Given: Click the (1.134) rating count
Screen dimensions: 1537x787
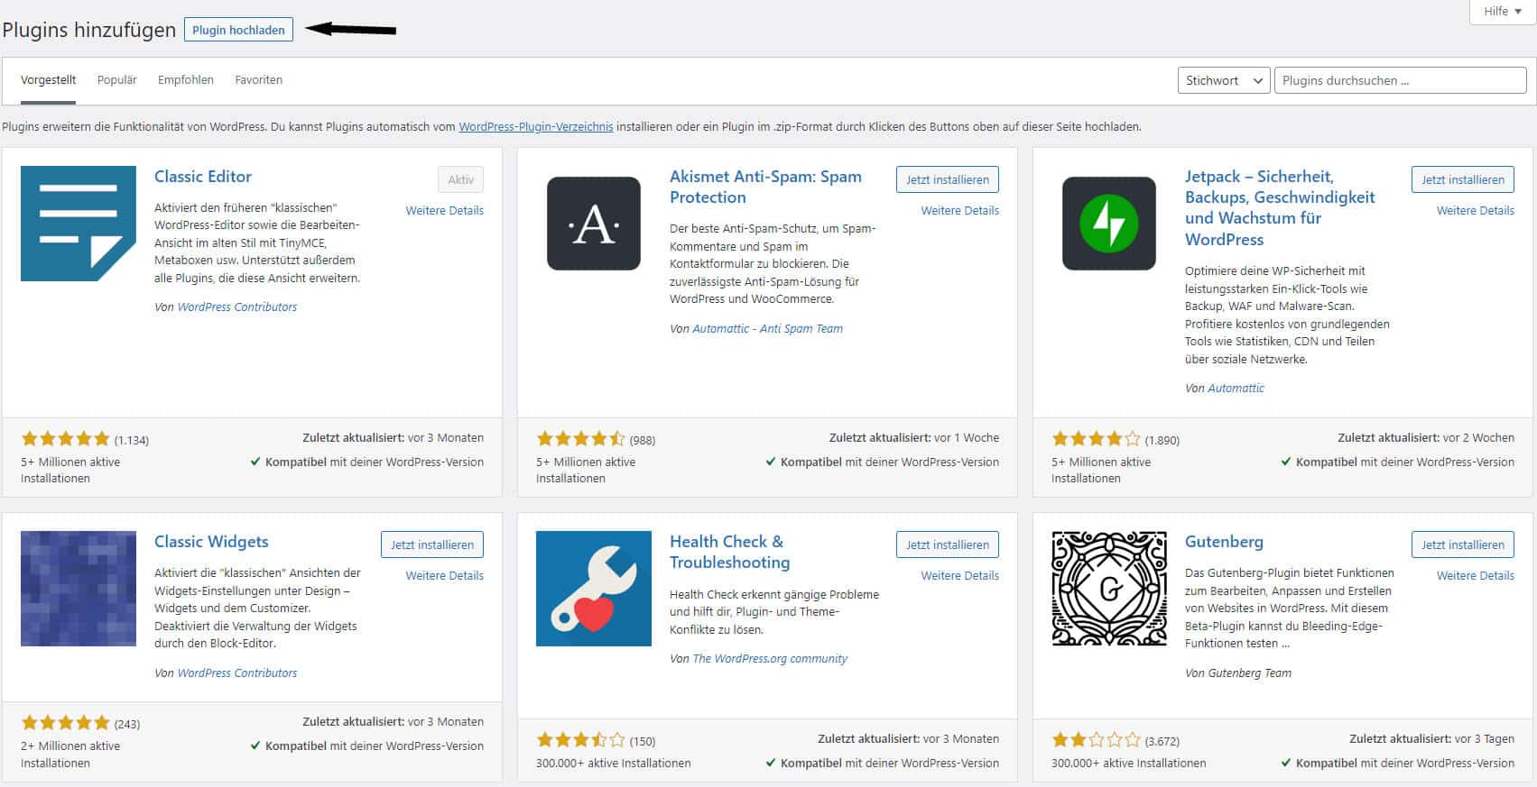Looking at the screenshot, I should [x=132, y=441].
